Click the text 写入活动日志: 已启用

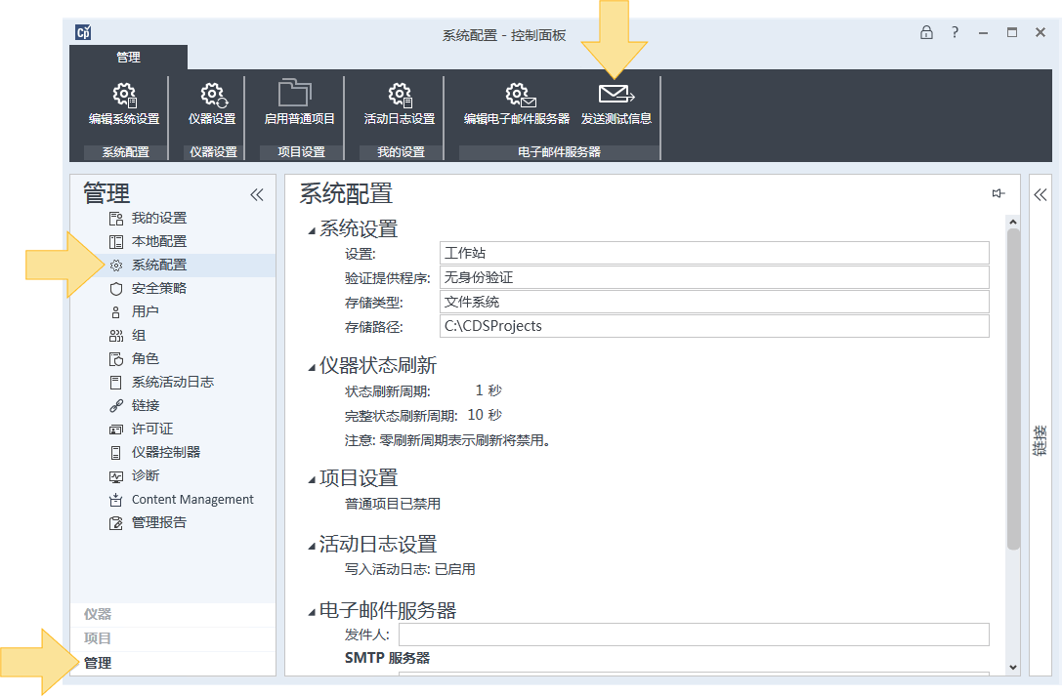[409, 569]
